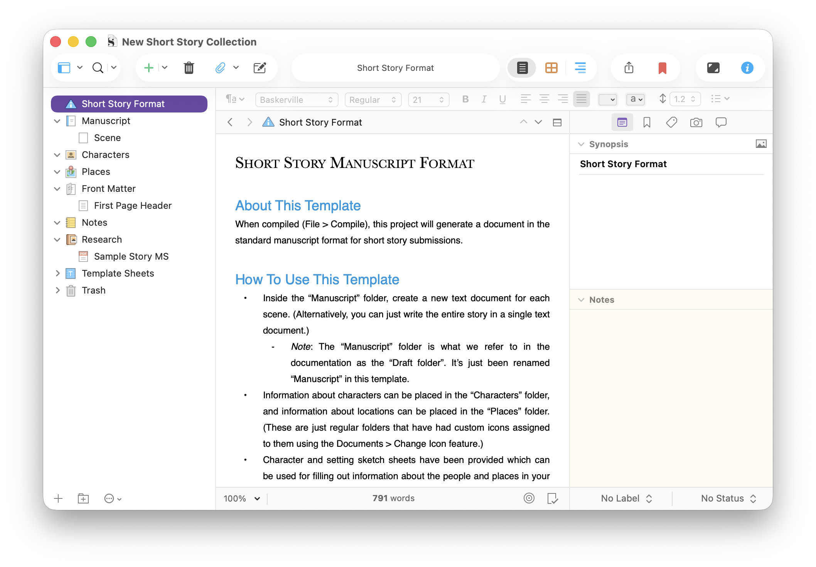Toggle the split editor button
This screenshot has height=567, width=816.
(557, 122)
